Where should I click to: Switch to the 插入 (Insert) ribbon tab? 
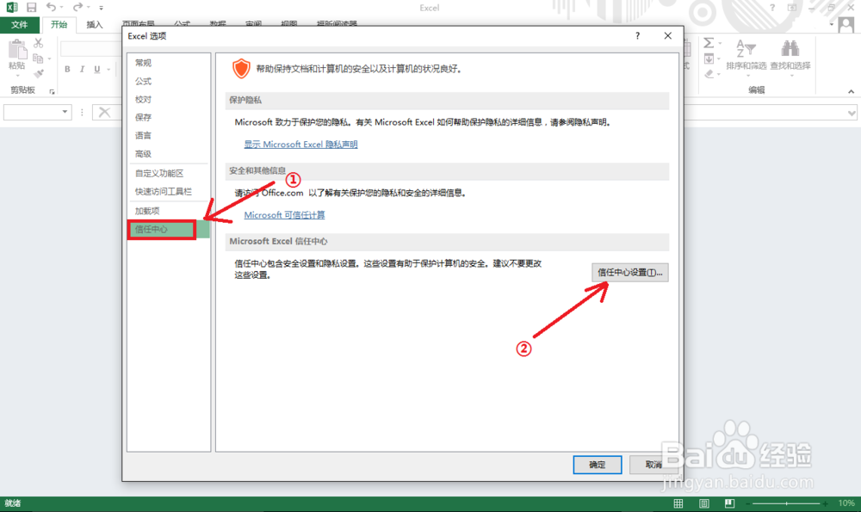pos(95,25)
